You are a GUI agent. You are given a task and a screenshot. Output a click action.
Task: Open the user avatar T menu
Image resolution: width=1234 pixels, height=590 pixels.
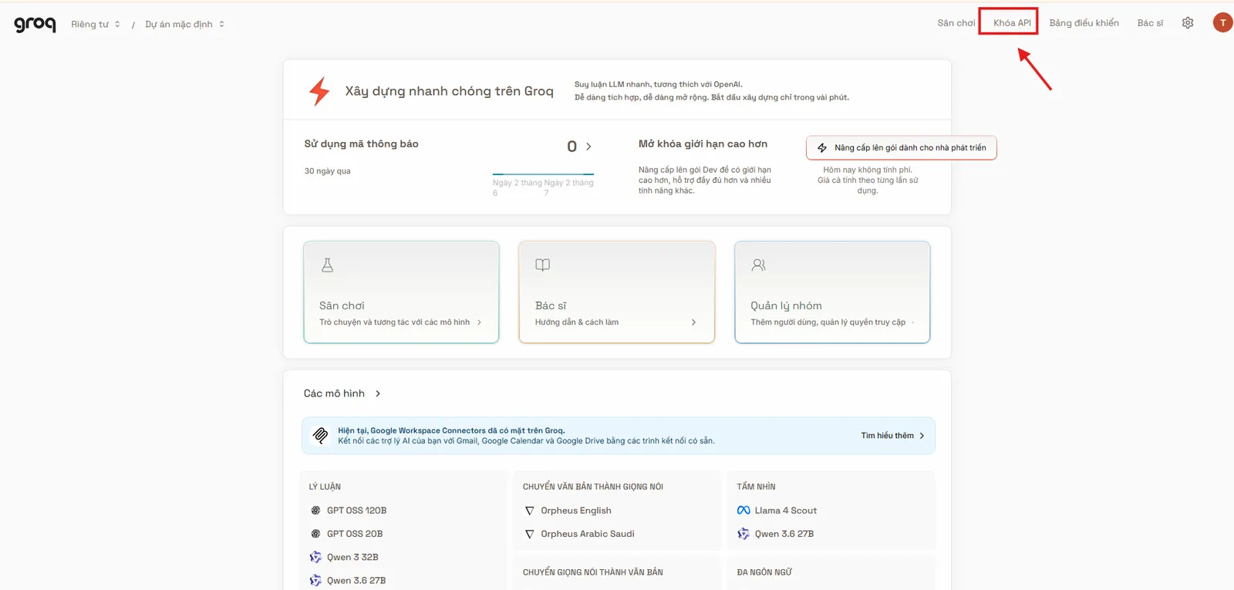(x=1222, y=23)
